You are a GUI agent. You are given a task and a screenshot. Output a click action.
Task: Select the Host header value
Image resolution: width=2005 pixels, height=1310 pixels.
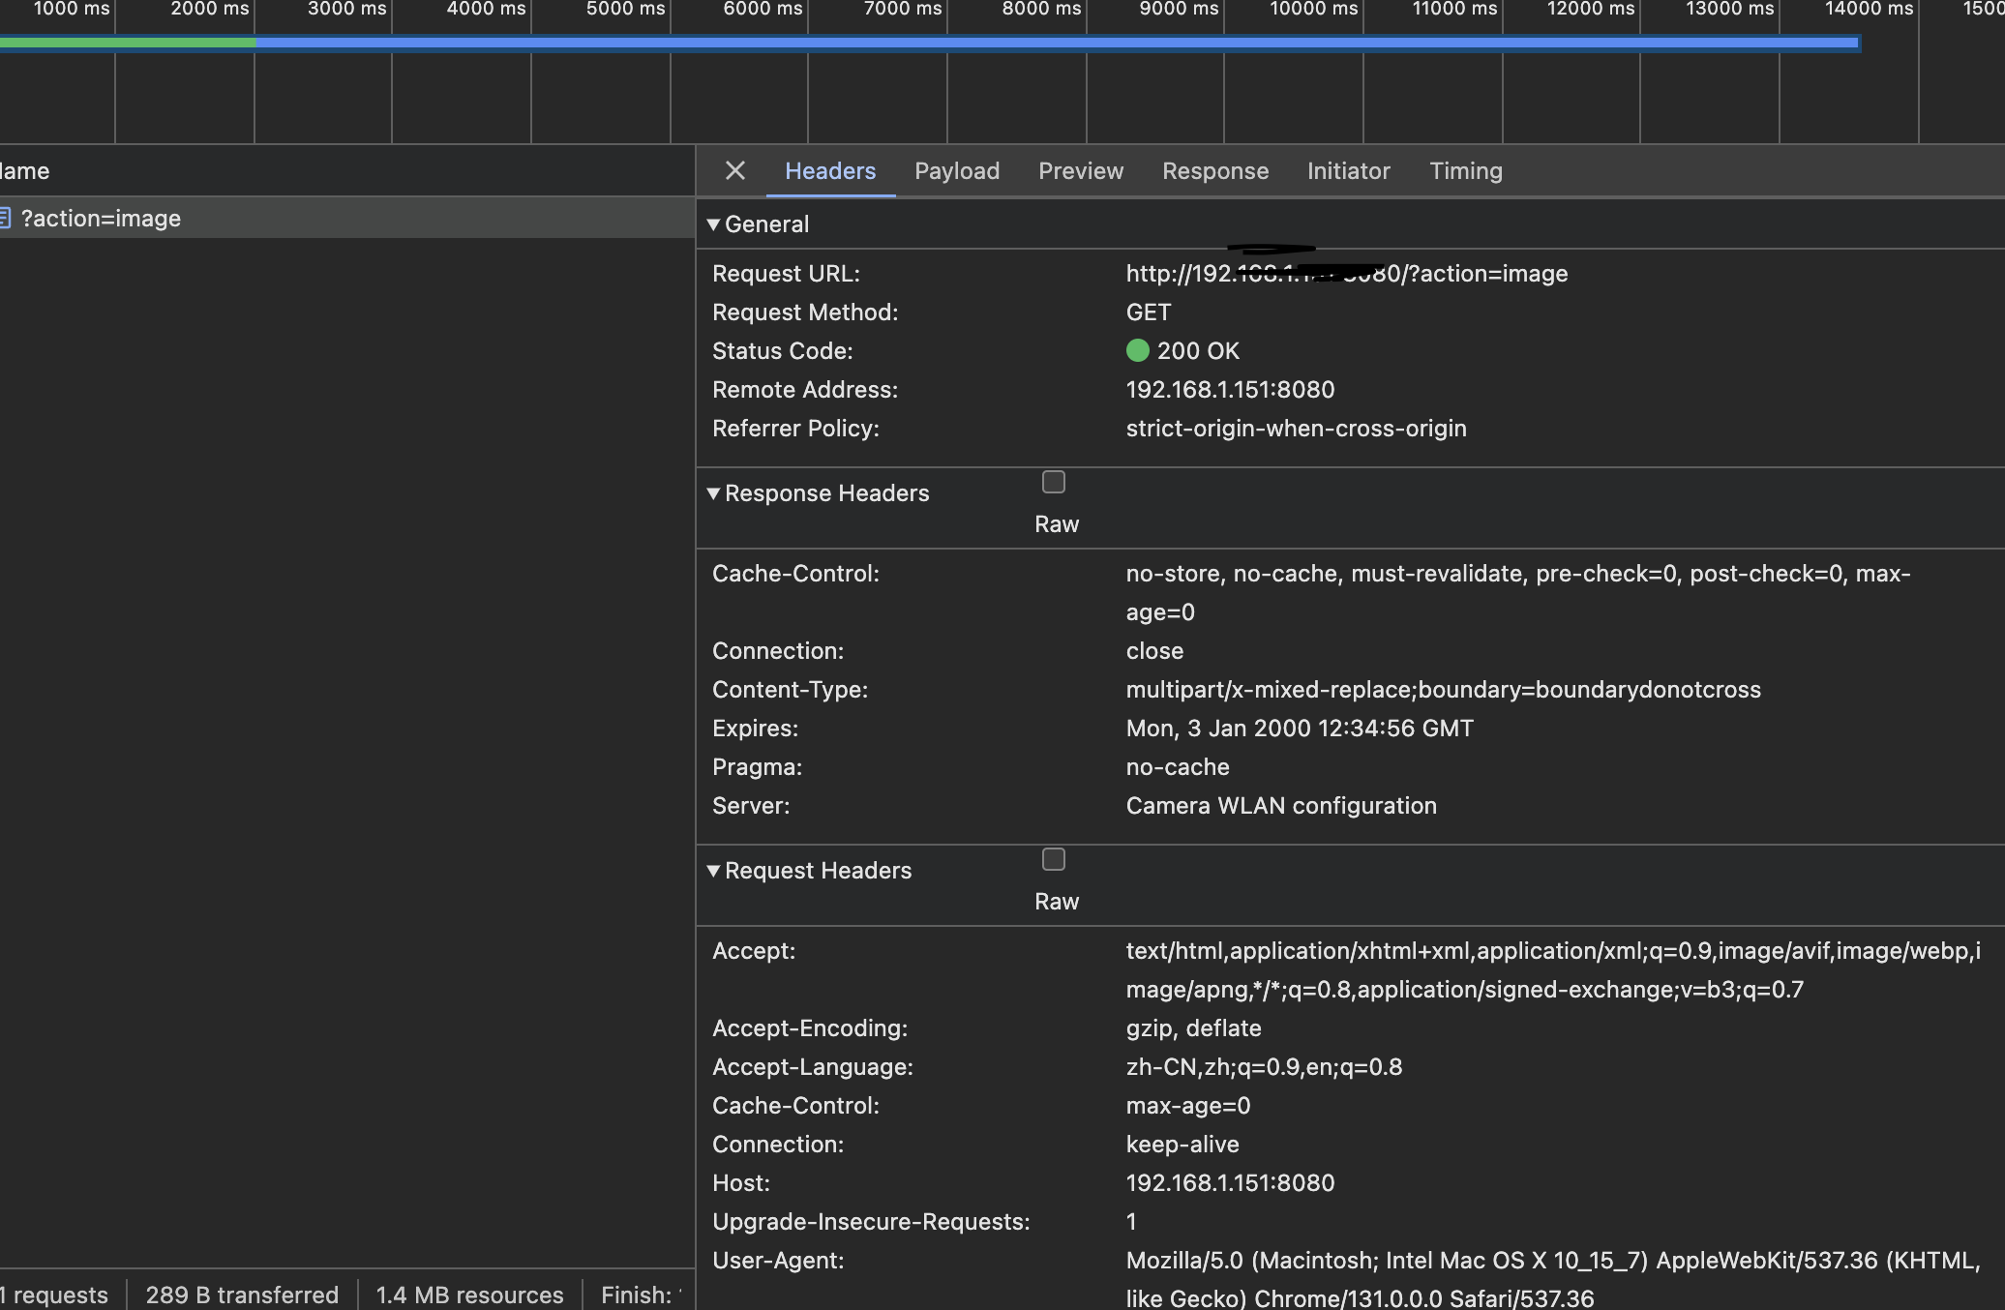coord(1230,1183)
